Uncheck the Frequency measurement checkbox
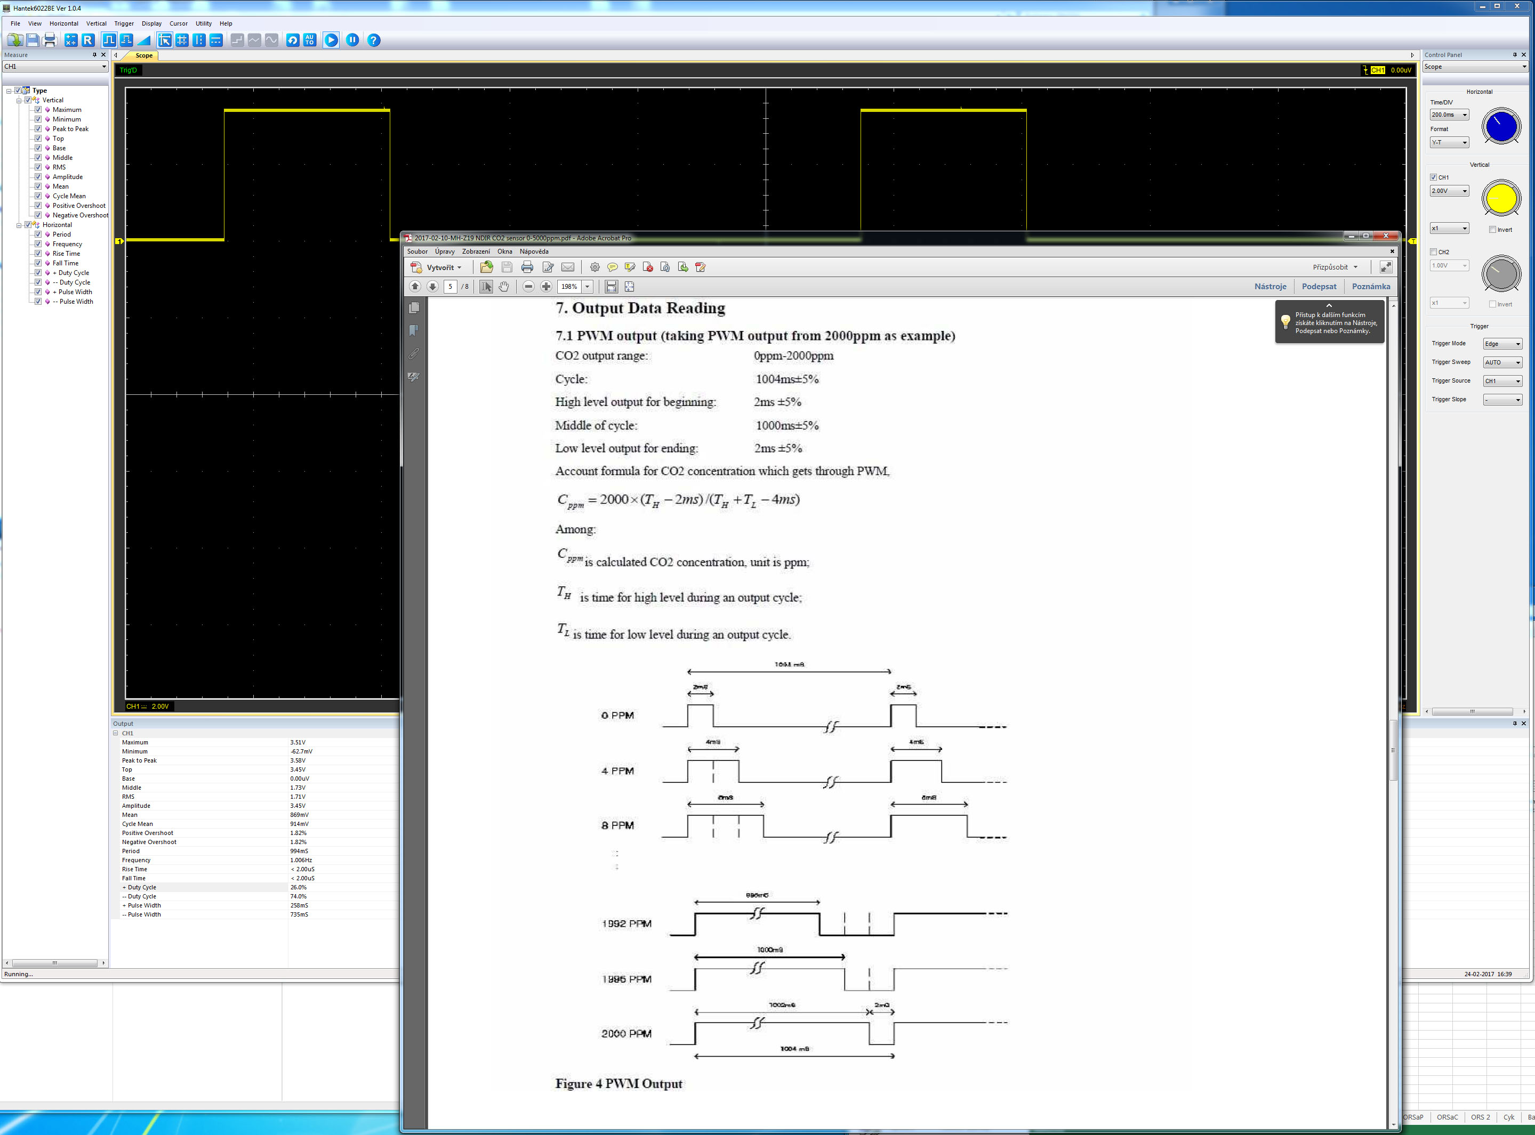Image resolution: width=1535 pixels, height=1135 pixels. (38, 244)
